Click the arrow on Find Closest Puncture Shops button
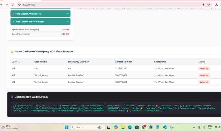The height and width of the screenshot is (131, 221). 67,21
